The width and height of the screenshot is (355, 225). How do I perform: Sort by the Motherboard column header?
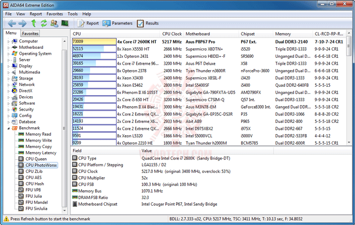coord(211,34)
